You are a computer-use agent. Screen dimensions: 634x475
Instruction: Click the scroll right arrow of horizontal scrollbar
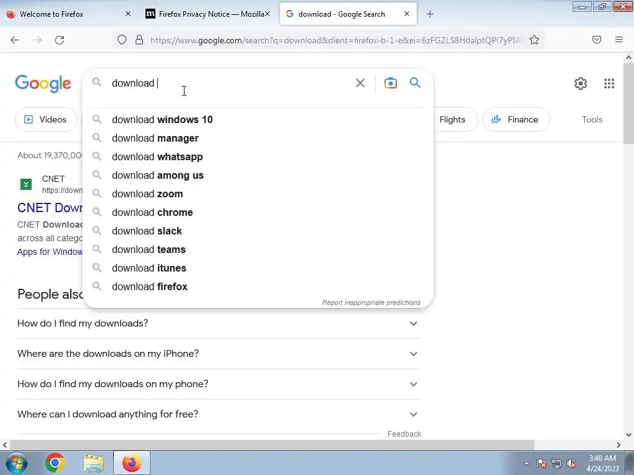[619, 445]
